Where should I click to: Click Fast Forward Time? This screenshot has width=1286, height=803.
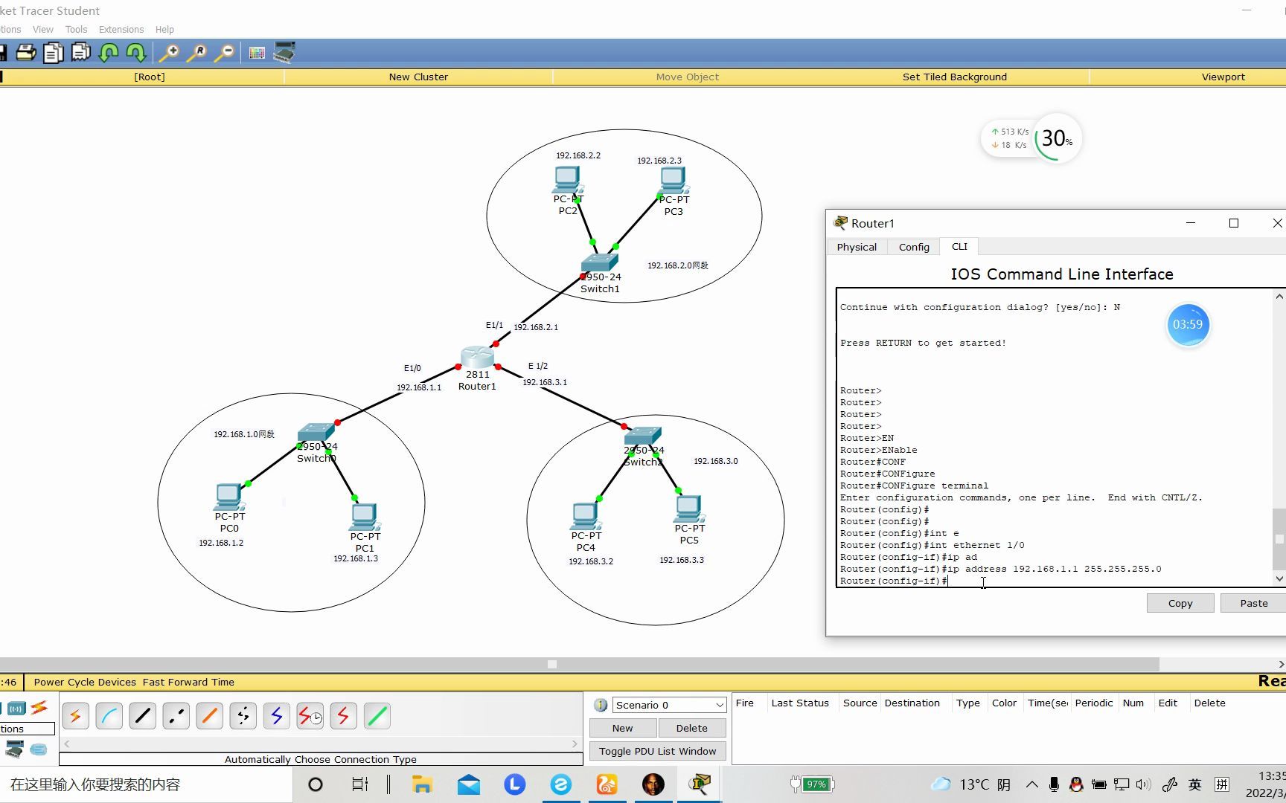coord(188,682)
